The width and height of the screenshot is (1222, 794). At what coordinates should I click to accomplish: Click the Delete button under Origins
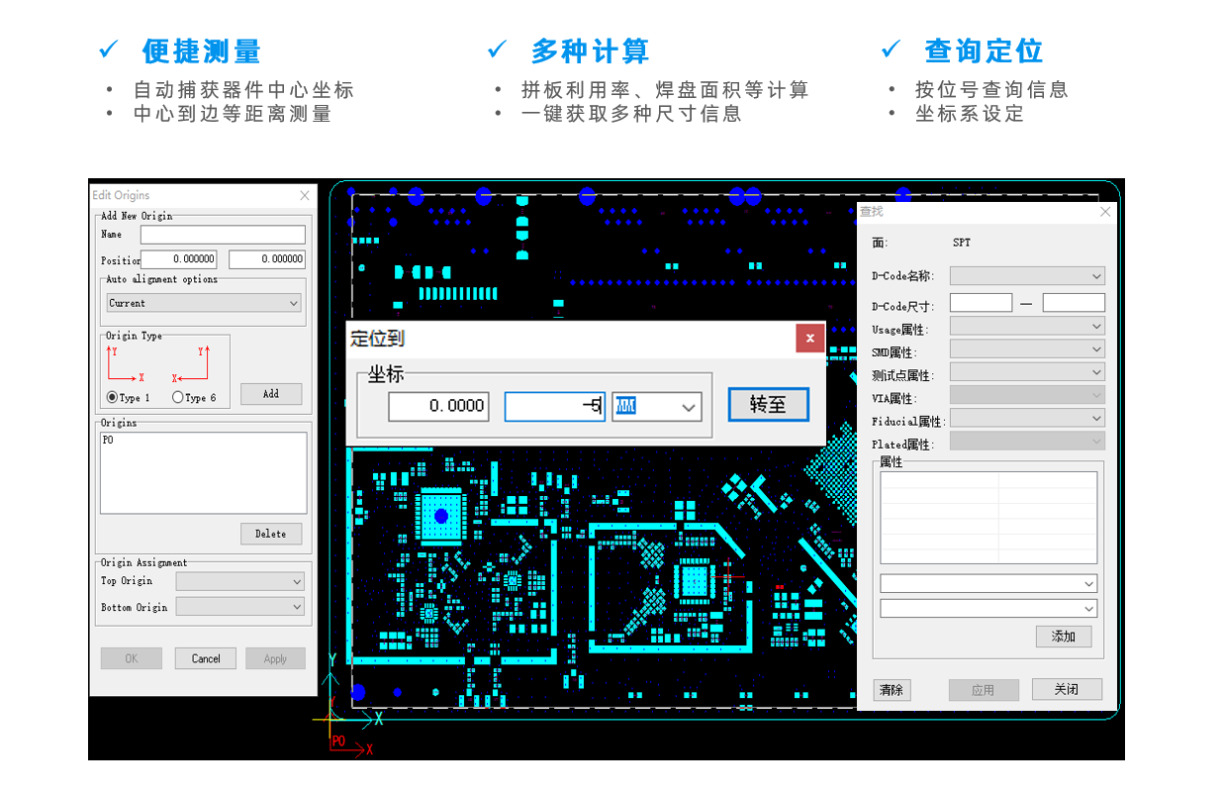[271, 534]
